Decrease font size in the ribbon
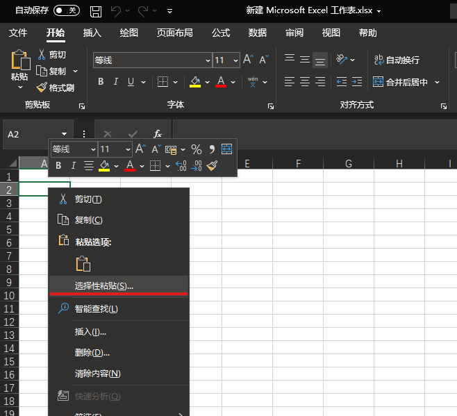 pos(264,60)
